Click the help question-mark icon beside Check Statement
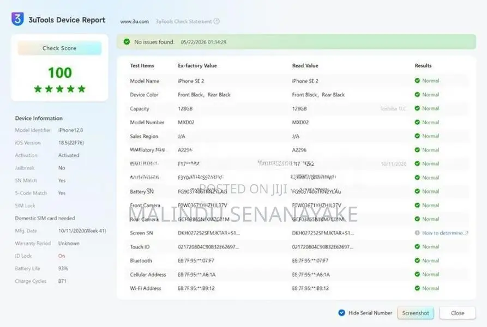Viewport: 487px width, 327px height. click(217, 21)
